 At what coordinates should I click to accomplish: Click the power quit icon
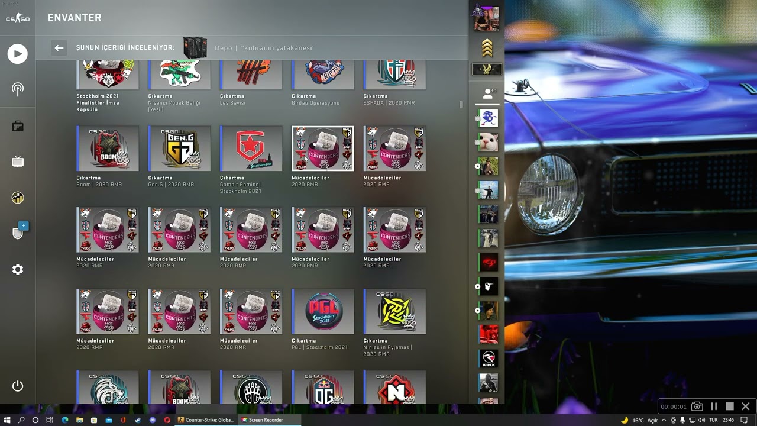18,386
